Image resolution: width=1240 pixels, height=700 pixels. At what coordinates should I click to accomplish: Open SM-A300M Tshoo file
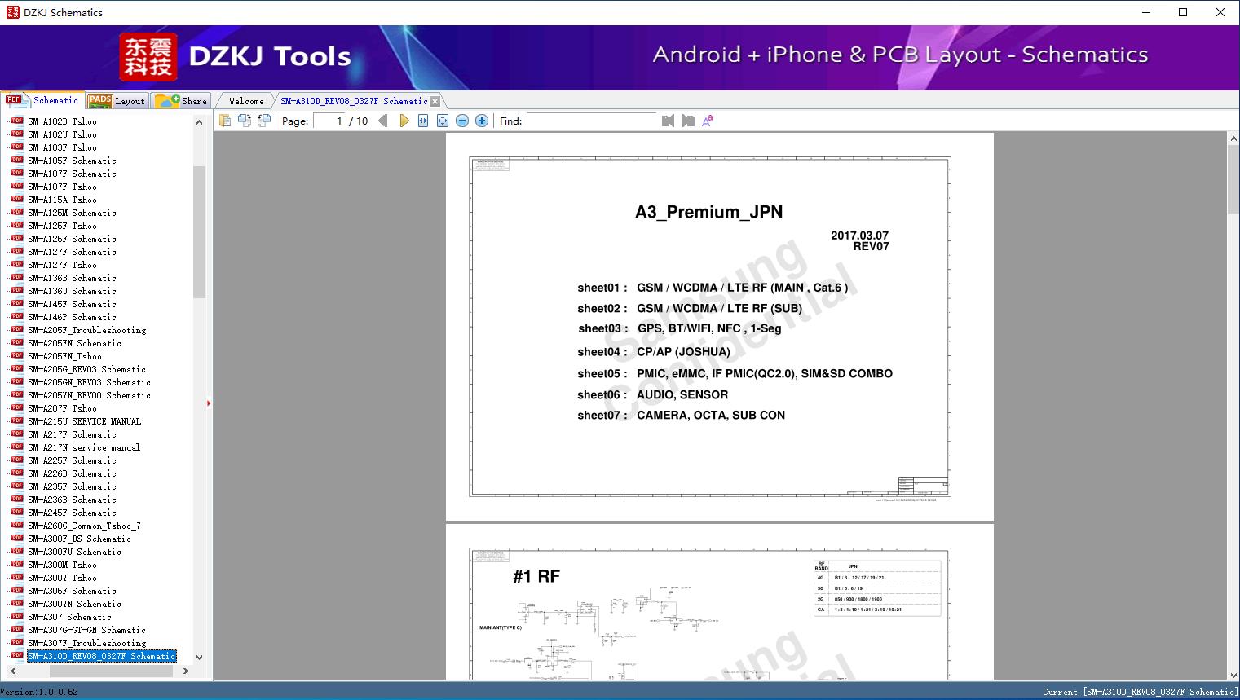pyautogui.click(x=62, y=565)
